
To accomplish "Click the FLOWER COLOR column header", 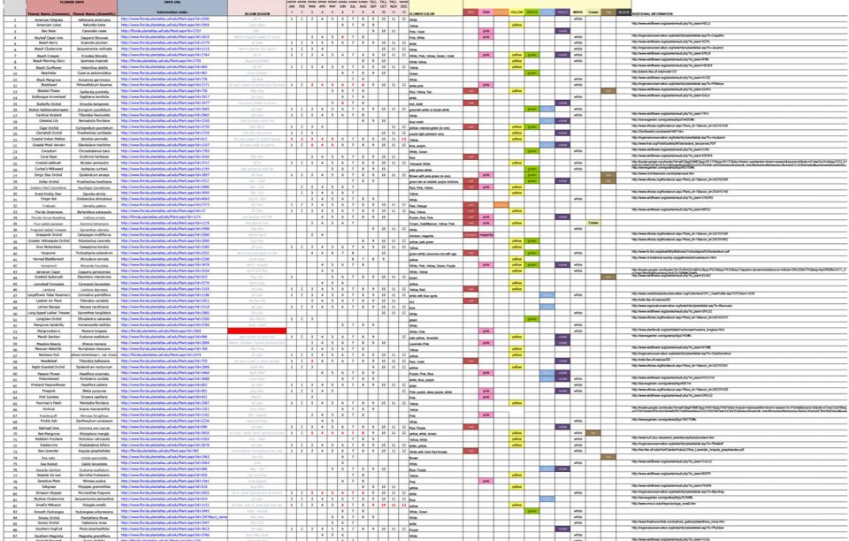I will pyautogui.click(x=422, y=13).
